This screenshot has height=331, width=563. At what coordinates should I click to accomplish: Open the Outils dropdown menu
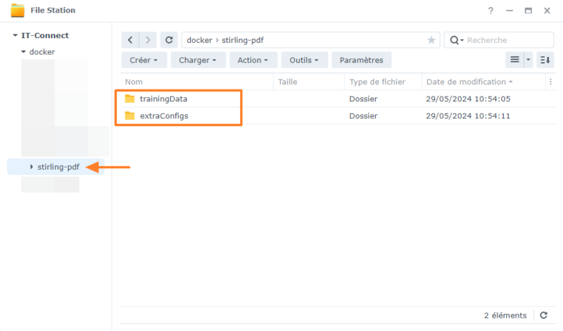(304, 60)
